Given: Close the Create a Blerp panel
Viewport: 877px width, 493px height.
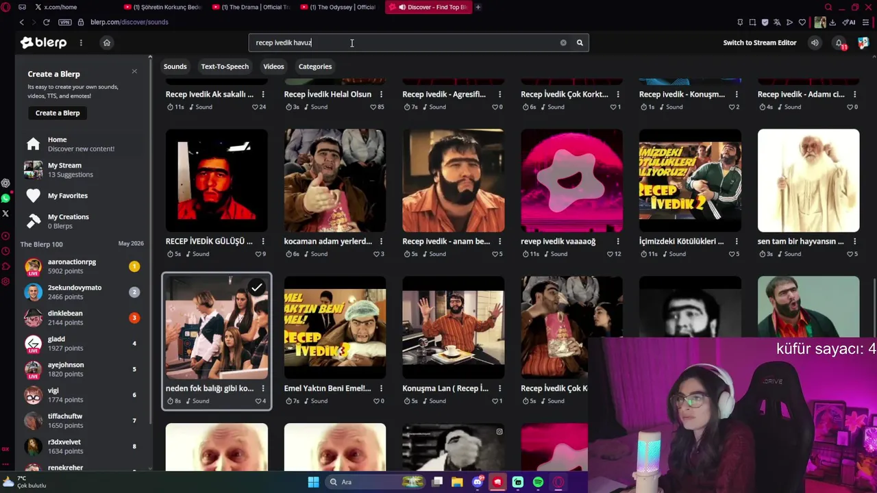Looking at the screenshot, I should [x=134, y=71].
